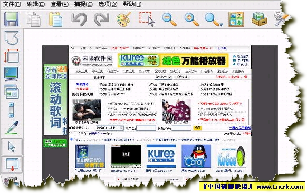The width and height of the screenshot is (307, 193).
Task: Open the 选项(O) menu
Action: coord(108,4)
